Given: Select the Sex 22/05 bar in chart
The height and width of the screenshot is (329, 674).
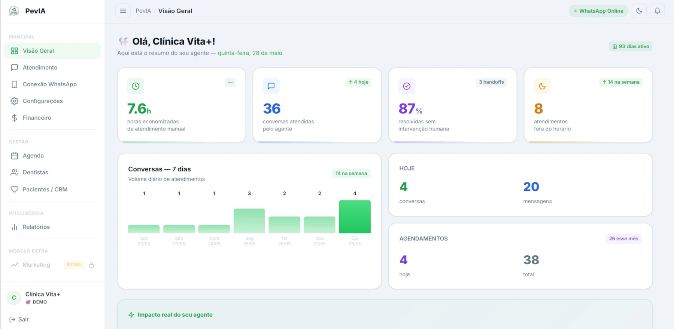Looking at the screenshot, I should 144,229.
